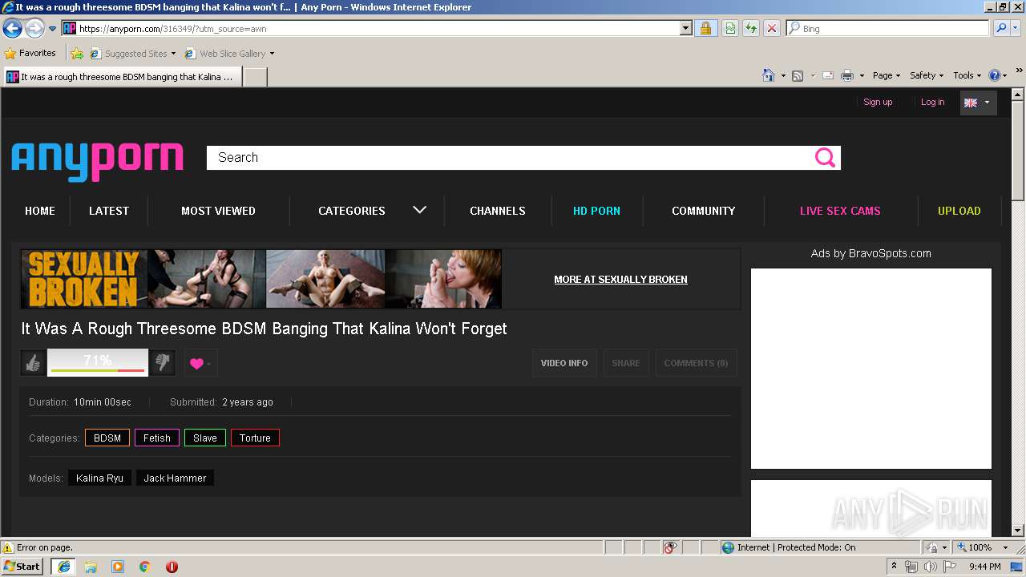
Task: Click the browser Forward arrow button
Action: pyautogui.click(x=34, y=29)
